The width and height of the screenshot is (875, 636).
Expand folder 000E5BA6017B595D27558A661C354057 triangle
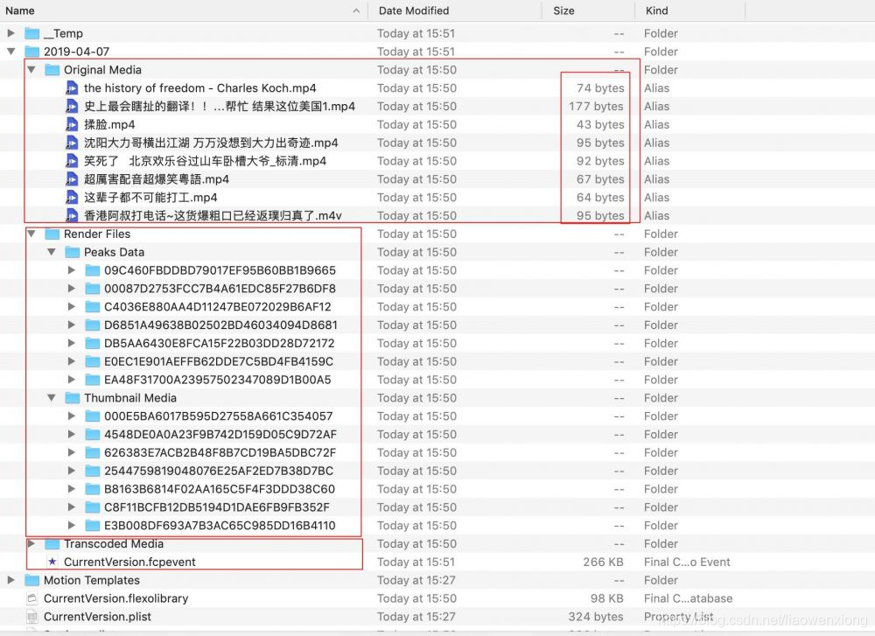click(72, 416)
